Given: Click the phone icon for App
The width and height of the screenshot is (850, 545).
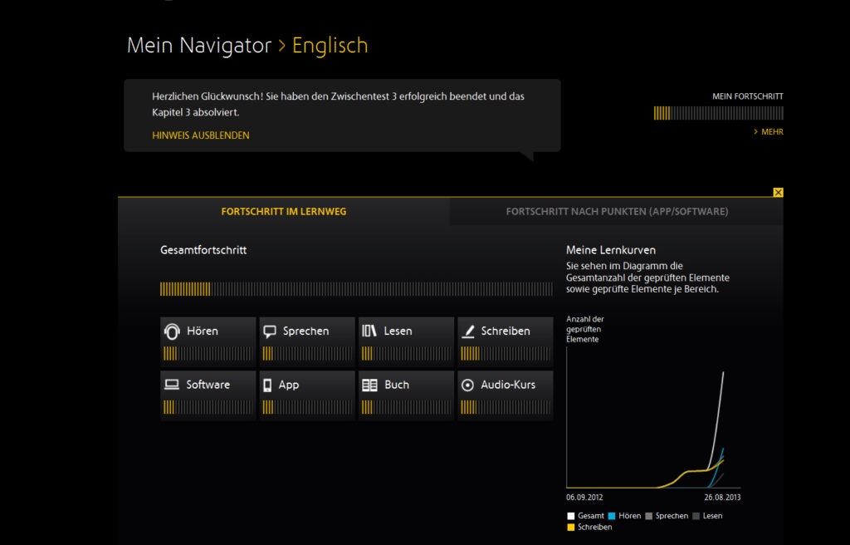Looking at the screenshot, I should (268, 385).
